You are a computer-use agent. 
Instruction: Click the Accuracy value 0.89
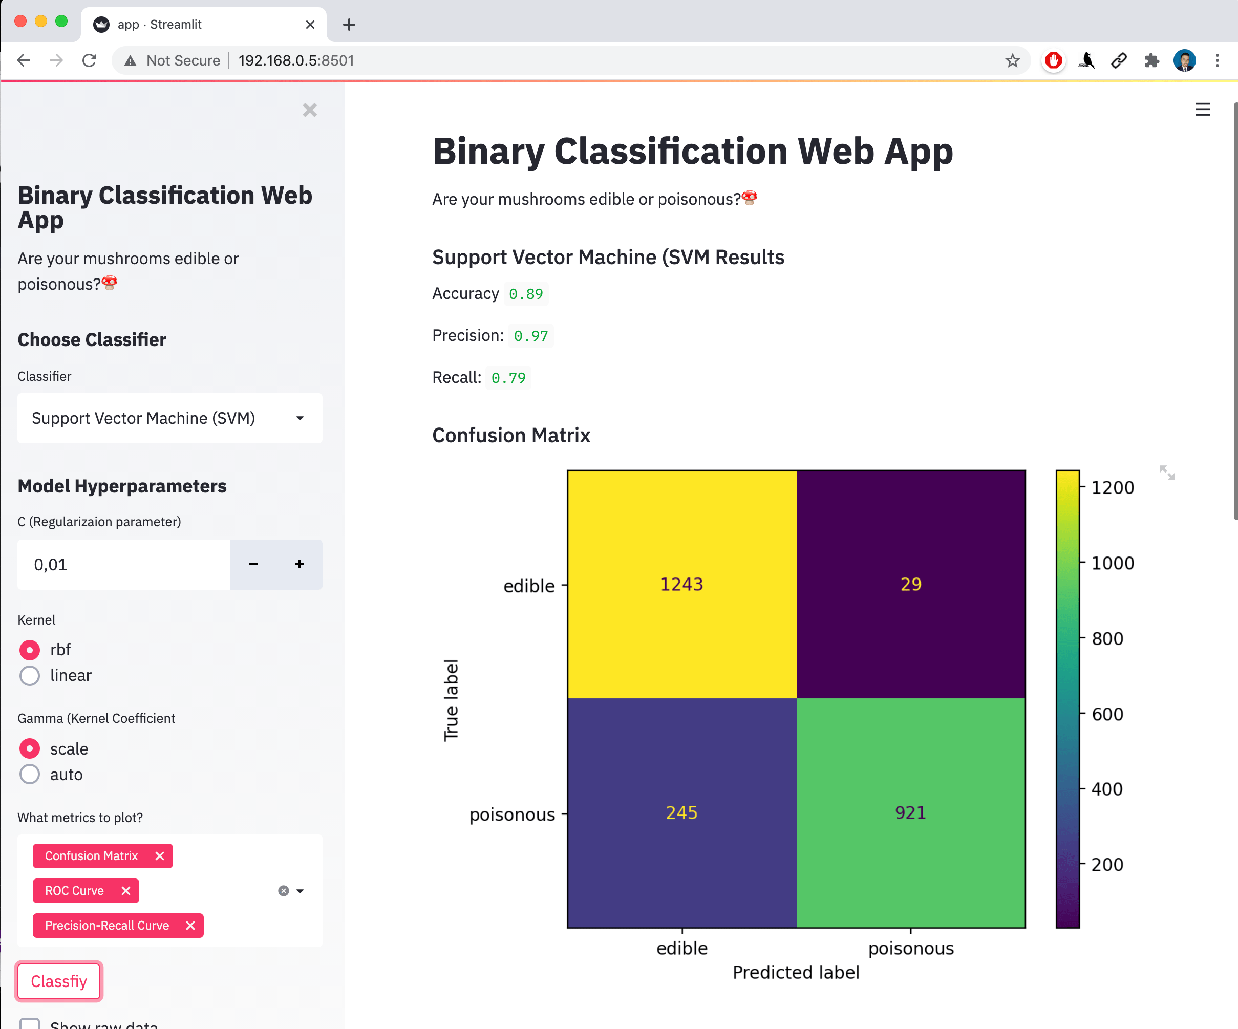[x=526, y=294]
